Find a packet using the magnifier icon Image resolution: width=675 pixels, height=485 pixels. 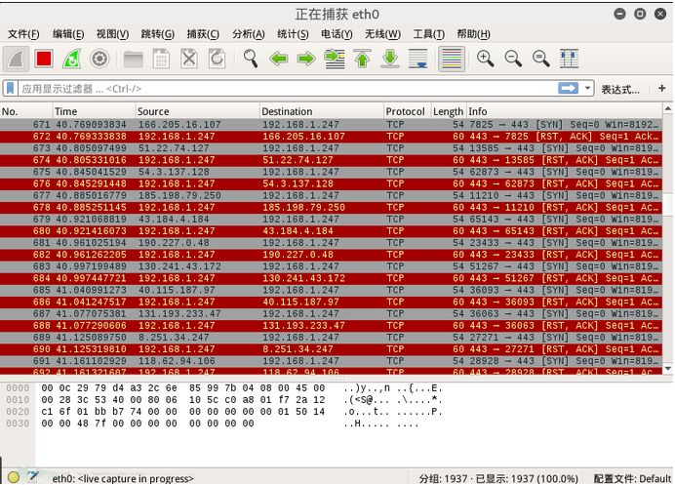(251, 59)
